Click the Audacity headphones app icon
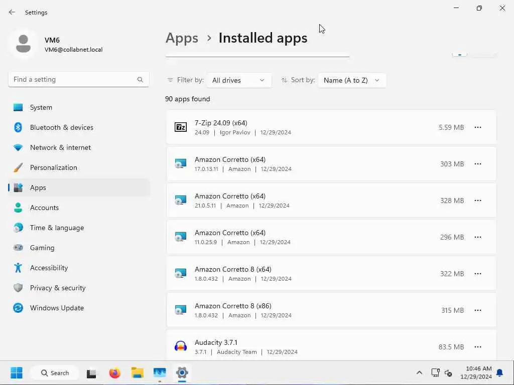Screen dimensions: 514x385 [x=181, y=346]
